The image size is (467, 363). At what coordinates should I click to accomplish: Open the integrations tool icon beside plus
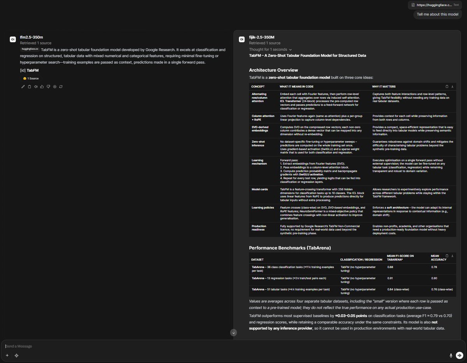coord(17,355)
